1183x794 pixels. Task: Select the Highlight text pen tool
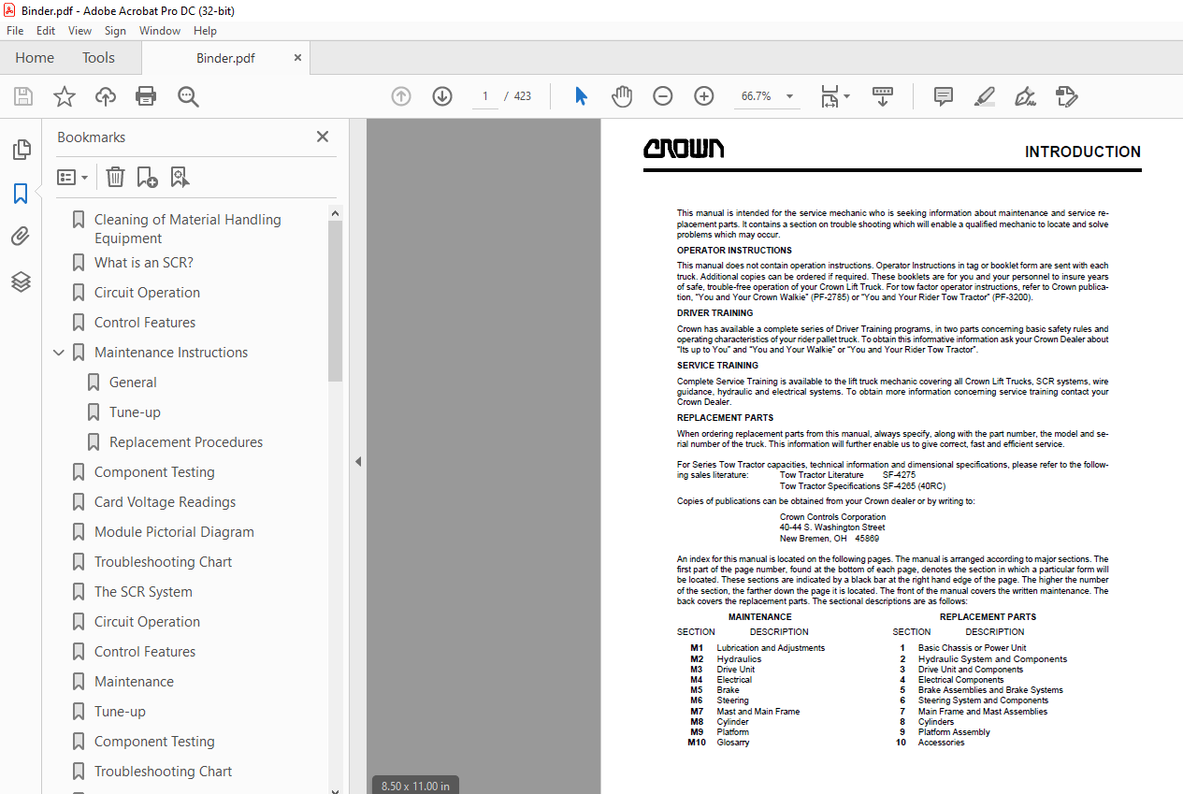coord(984,96)
